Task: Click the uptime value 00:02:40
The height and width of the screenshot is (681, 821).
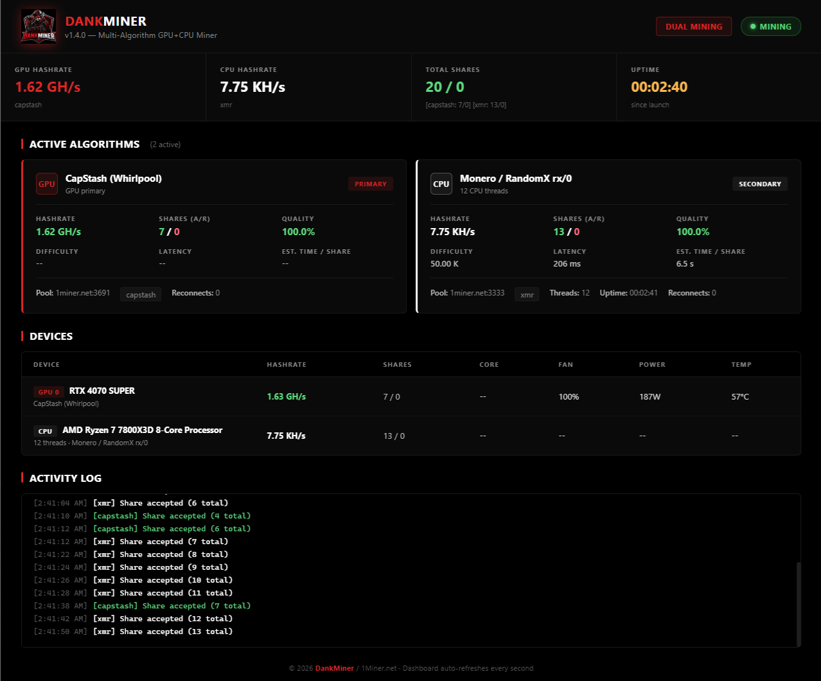Action: tap(659, 87)
